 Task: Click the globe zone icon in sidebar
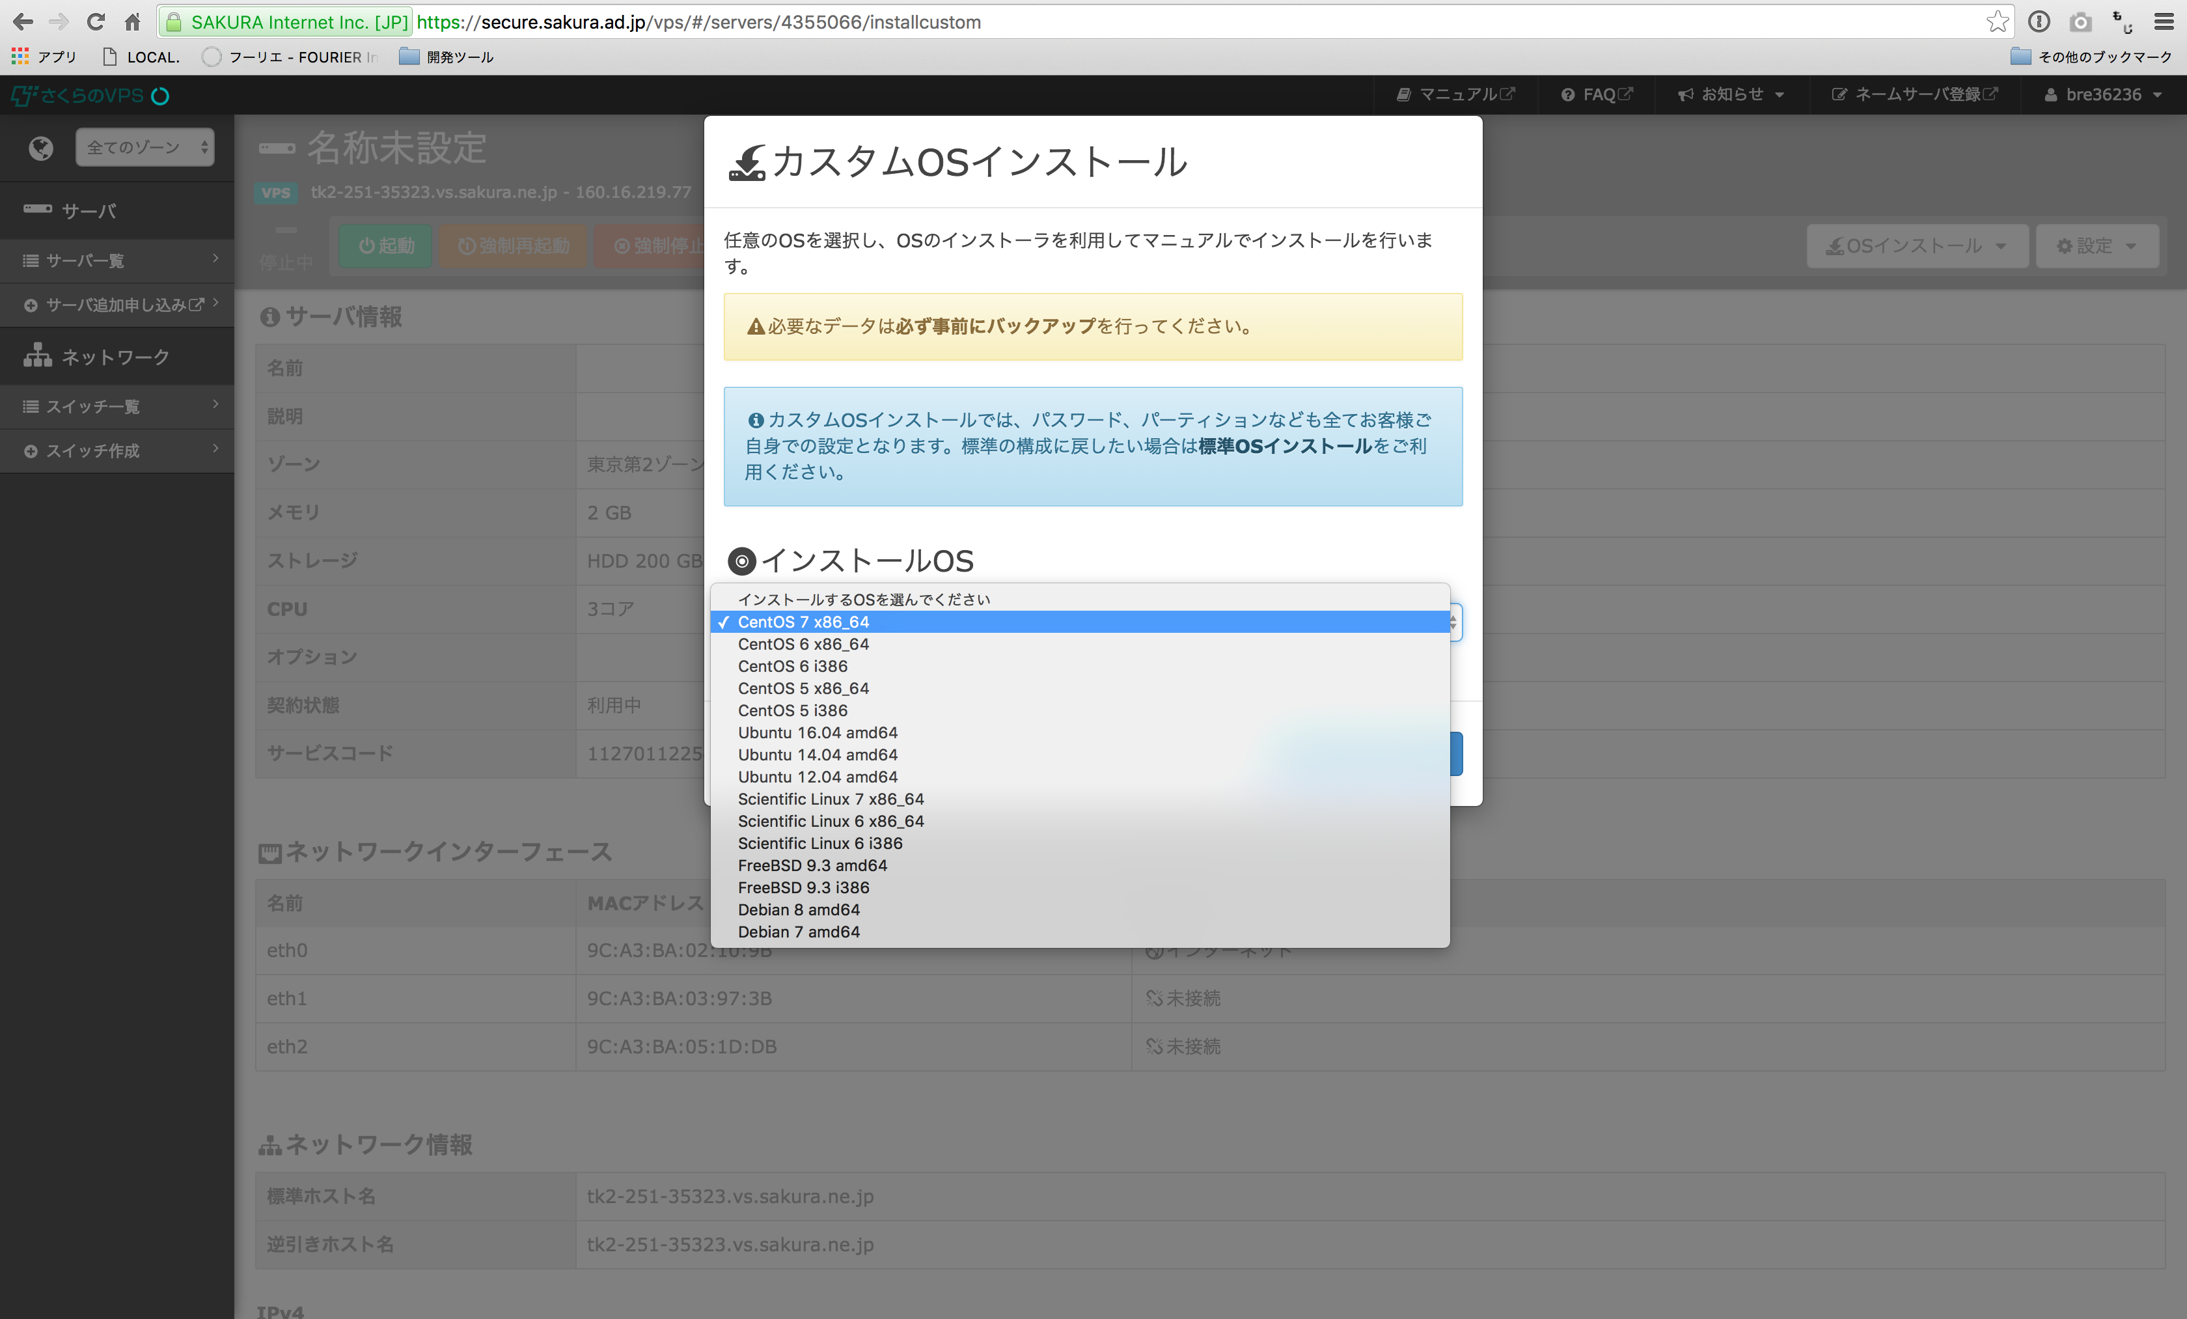click(41, 147)
